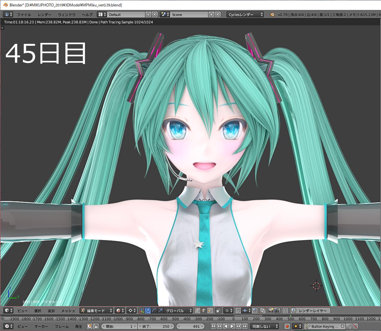Open the ウィンドウ menu
This screenshot has height=331, width=381.
67,15
